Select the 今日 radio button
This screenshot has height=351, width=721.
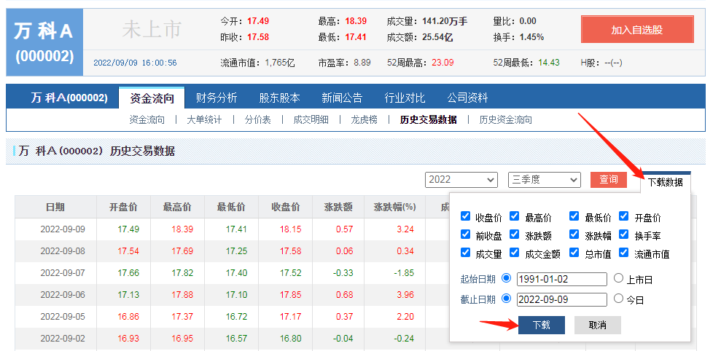(618, 299)
